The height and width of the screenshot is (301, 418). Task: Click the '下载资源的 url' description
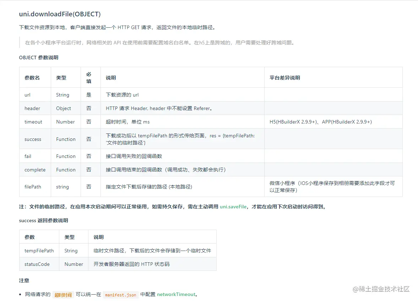point(122,95)
